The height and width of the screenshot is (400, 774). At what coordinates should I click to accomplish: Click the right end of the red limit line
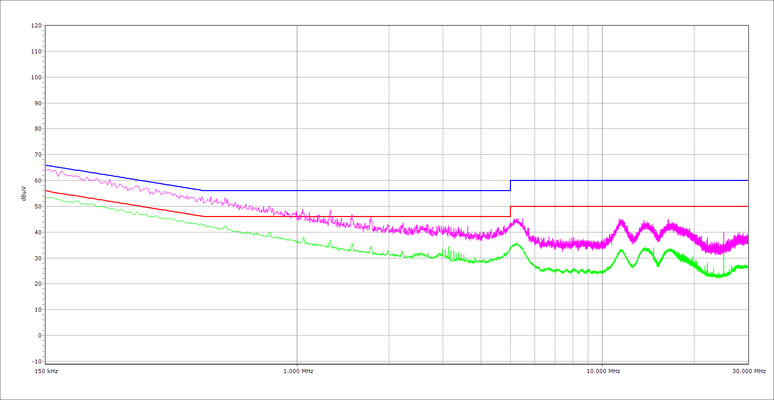click(747, 206)
